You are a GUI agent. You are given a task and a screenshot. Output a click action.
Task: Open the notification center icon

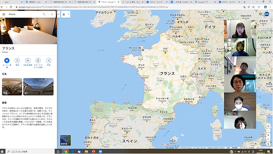(269, 151)
